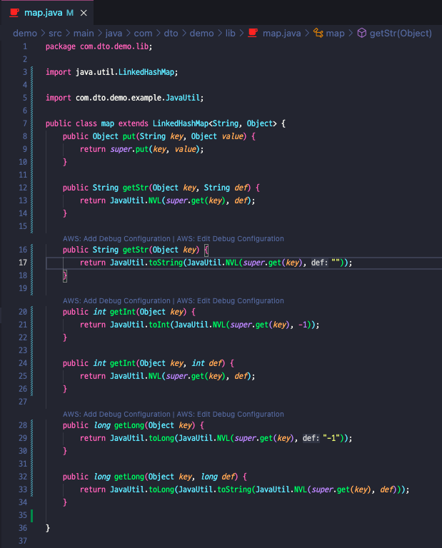
Task: Click package com.dto.demo.lib text
Action: coord(99,46)
